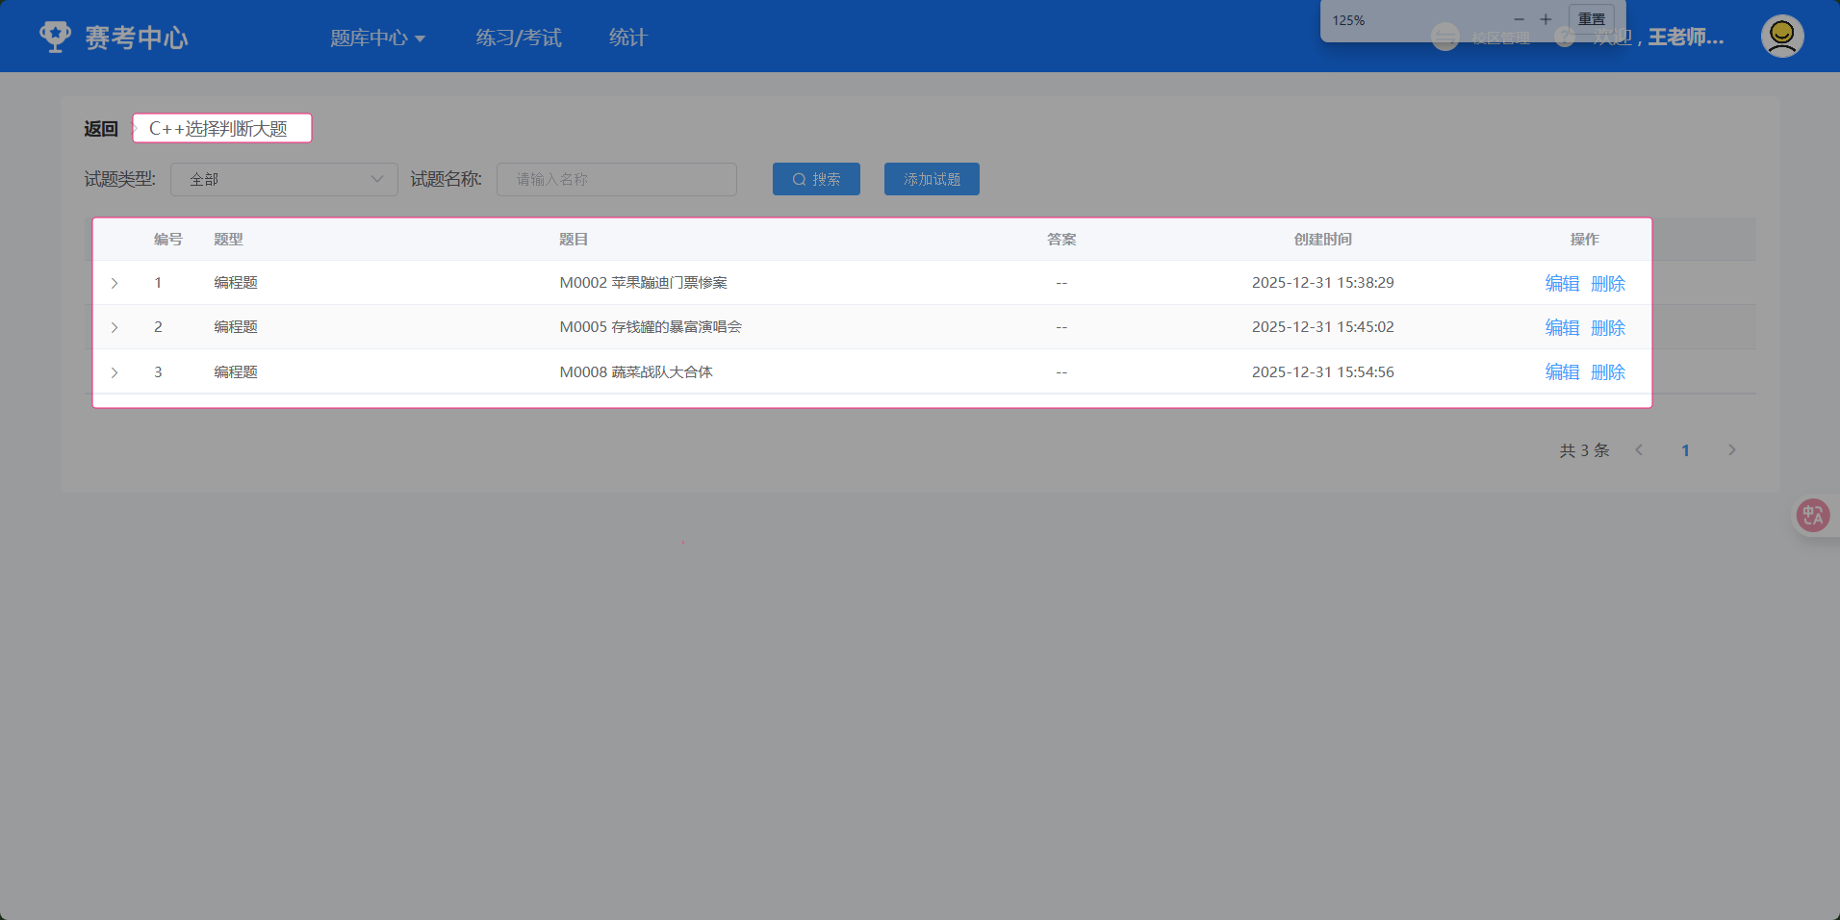Click the zoom out minus icon
The height and width of the screenshot is (920, 1840).
click(x=1519, y=19)
